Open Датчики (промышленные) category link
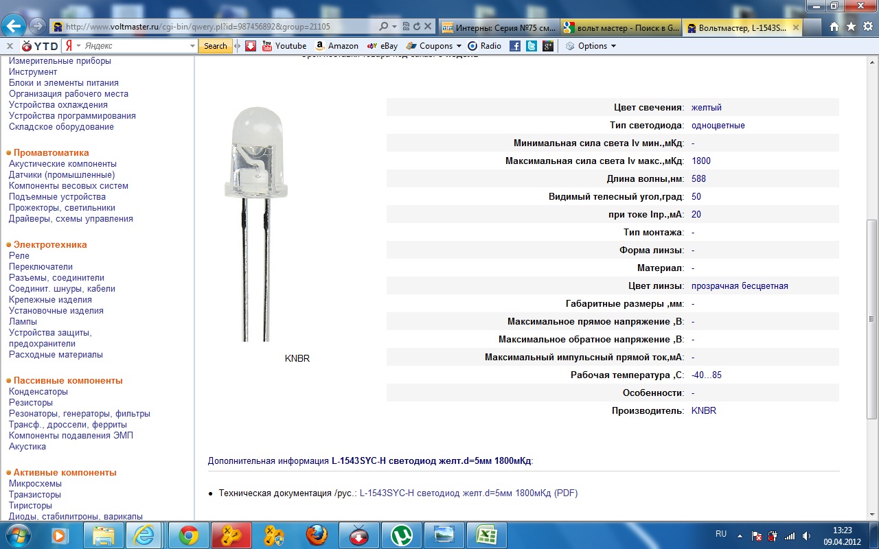This screenshot has height=549, width=879. [62, 174]
